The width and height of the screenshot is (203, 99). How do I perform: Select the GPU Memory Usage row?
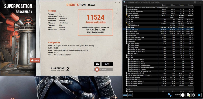[158, 43]
